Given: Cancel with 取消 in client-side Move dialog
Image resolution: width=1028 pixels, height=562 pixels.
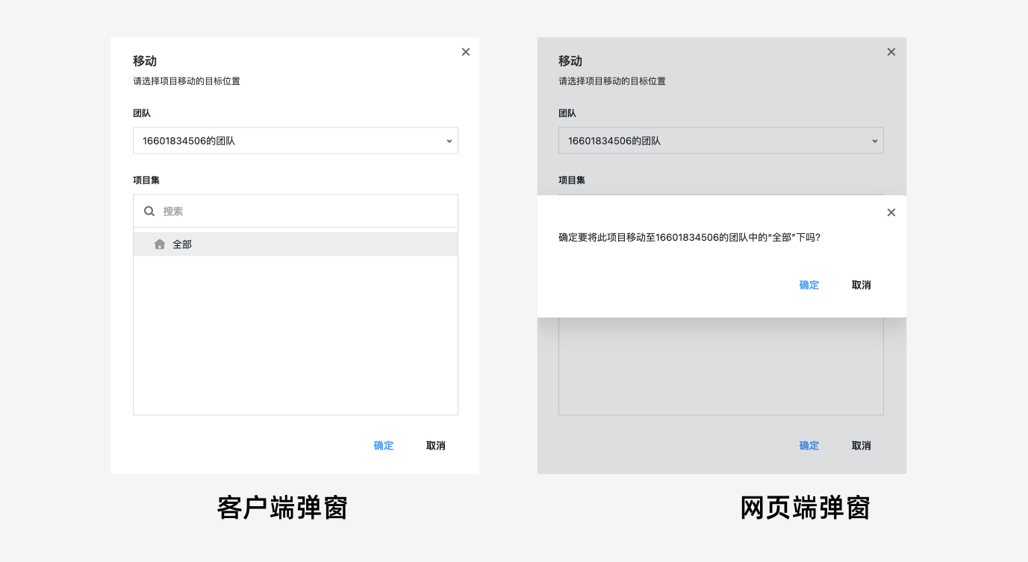Looking at the screenshot, I should [436, 446].
